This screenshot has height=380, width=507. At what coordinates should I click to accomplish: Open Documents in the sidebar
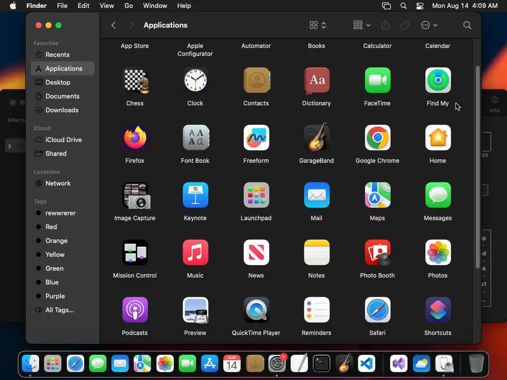click(x=63, y=96)
